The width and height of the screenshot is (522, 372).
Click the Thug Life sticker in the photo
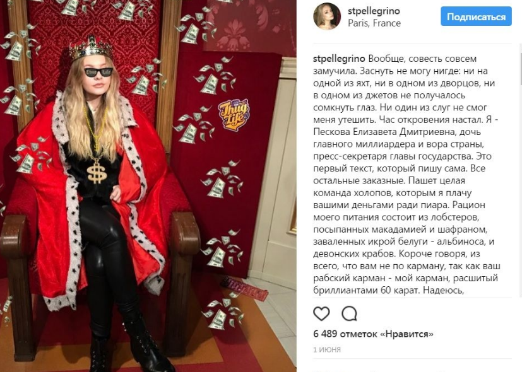[234, 115]
